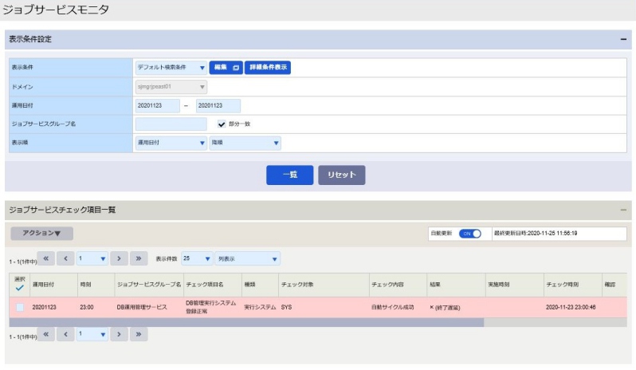The height and width of the screenshot is (370, 636).
Task: Click the 詳細条件表示 button
Action: pyautogui.click(x=268, y=67)
